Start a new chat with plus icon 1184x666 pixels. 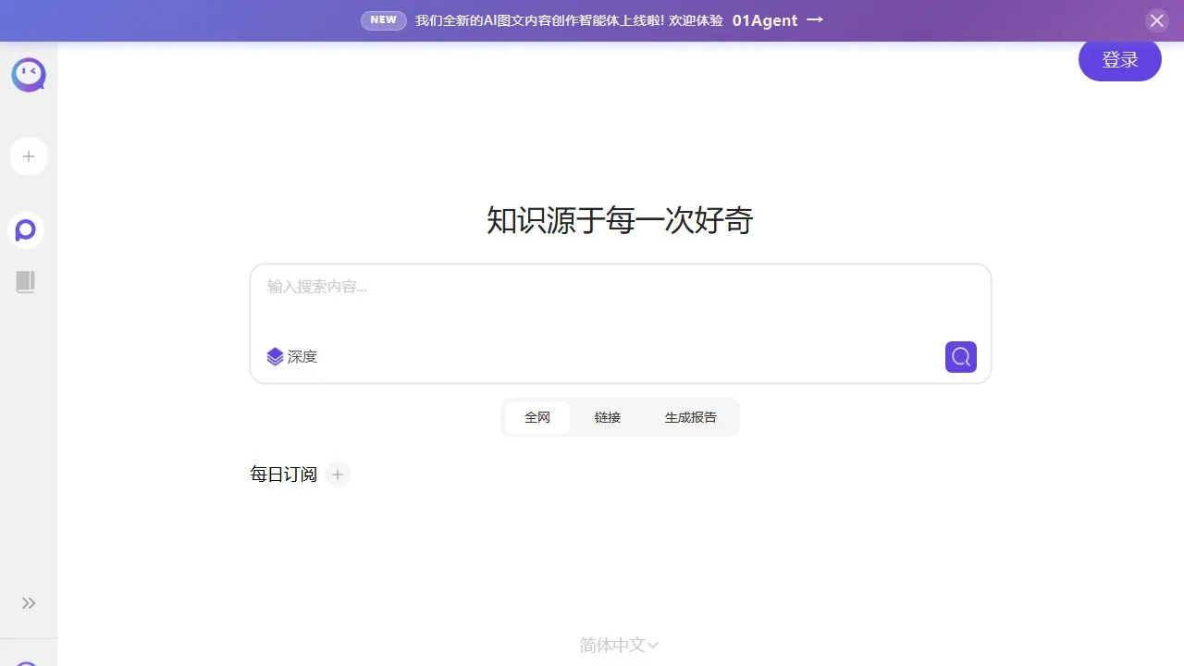coord(29,156)
